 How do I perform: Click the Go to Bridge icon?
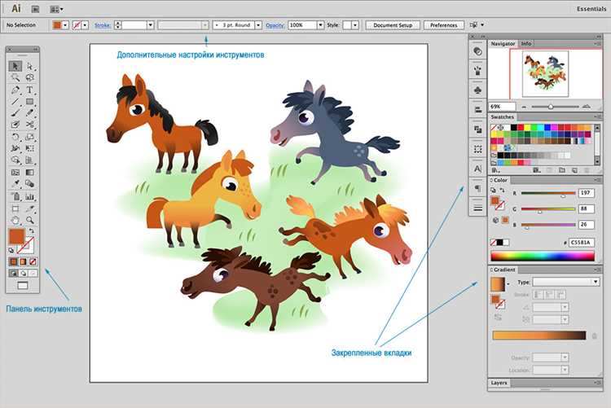[35, 9]
